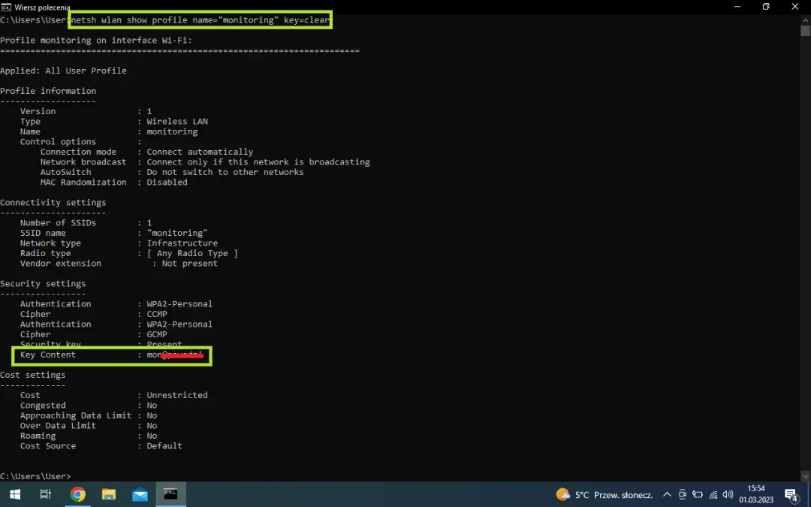Click the volume speaker tray icon
Image resolution: width=811 pixels, height=507 pixels.
point(728,495)
